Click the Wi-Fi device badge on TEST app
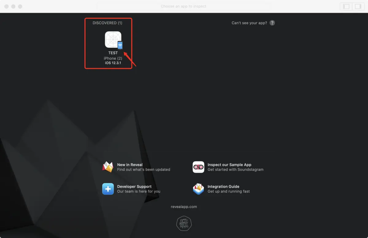This screenshot has width=368, height=238. click(x=120, y=45)
